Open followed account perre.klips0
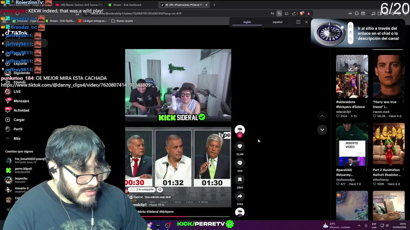This screenshot has width=410, height=230. (19, 170)
